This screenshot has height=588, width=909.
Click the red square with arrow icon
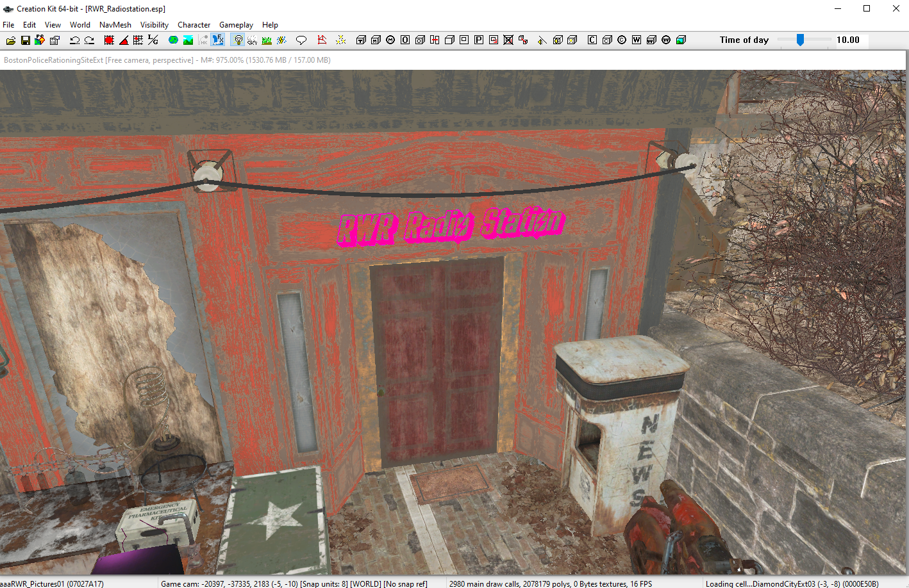click(494, 40)
